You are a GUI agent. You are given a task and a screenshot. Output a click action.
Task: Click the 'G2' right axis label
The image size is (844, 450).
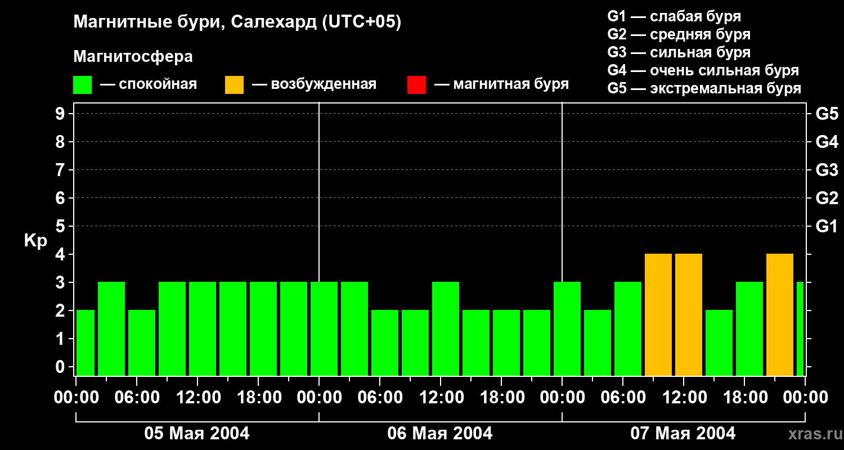click(x=827, y=198)
